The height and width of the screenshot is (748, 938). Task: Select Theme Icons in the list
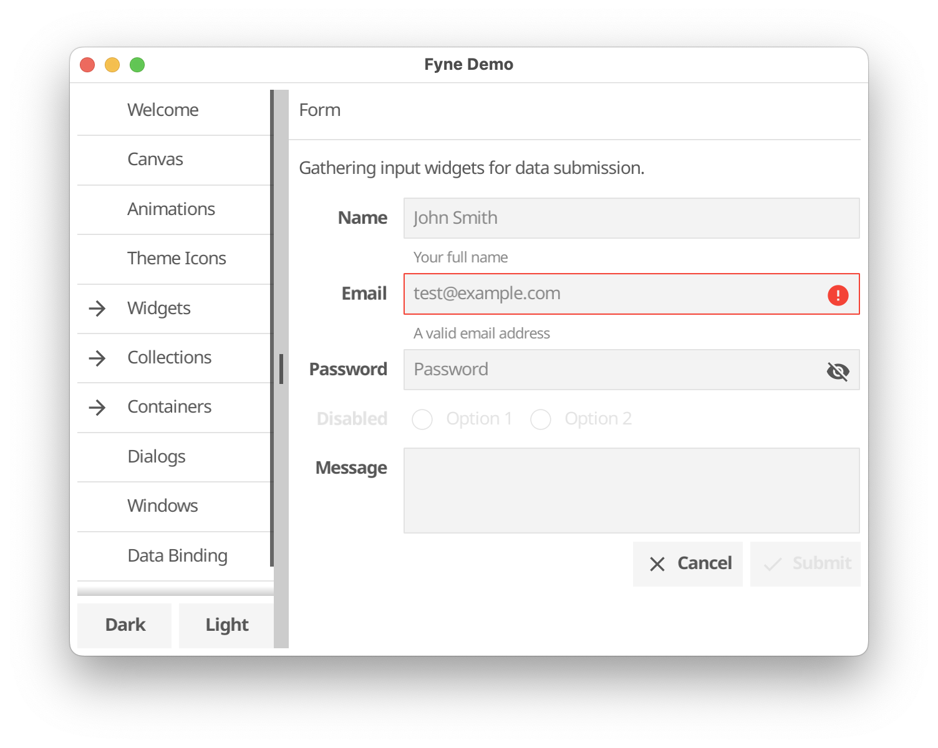coord(175,259)
